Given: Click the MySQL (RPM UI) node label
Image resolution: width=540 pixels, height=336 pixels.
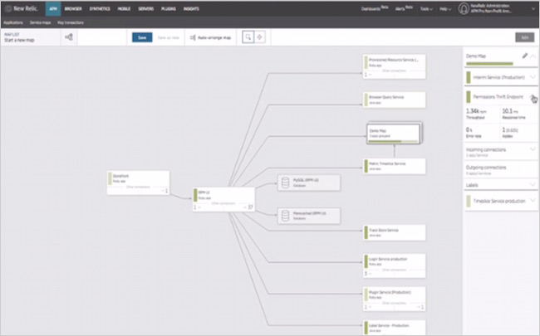Looking at the screenshot, I should [x=306, y=180].
